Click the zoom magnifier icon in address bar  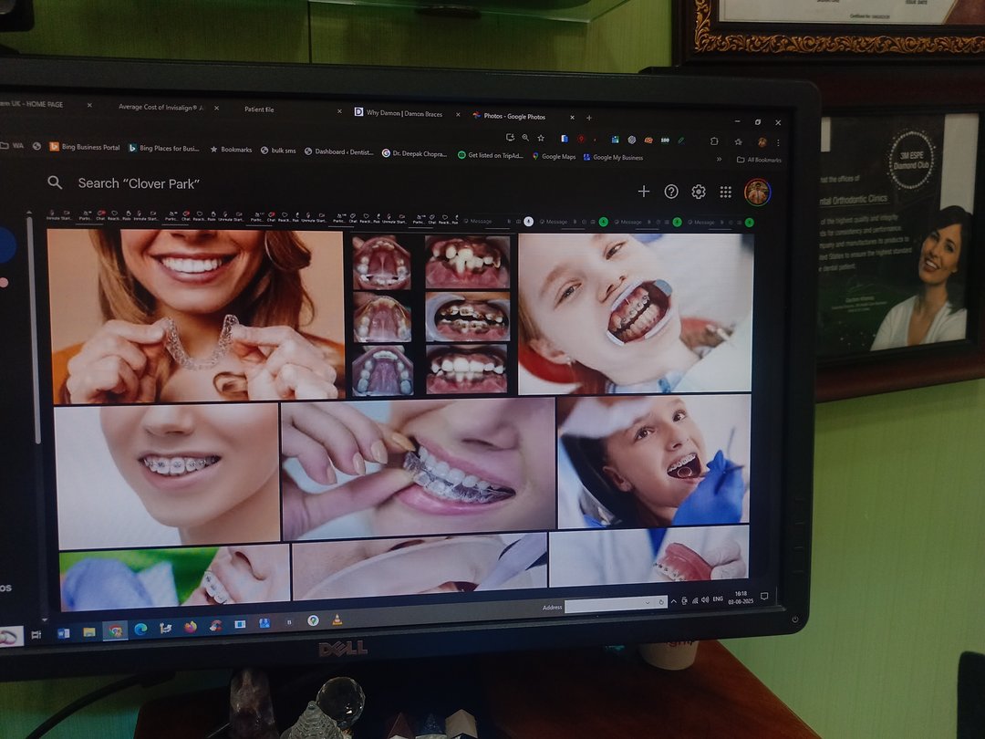[525, 138]
